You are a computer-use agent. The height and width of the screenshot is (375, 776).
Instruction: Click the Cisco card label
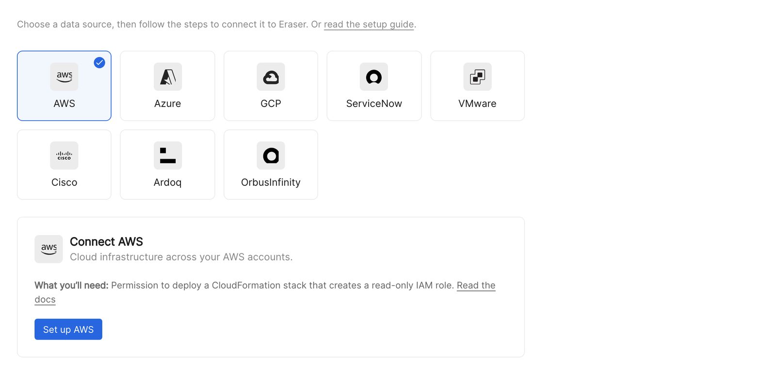click(x=64, y=182)
